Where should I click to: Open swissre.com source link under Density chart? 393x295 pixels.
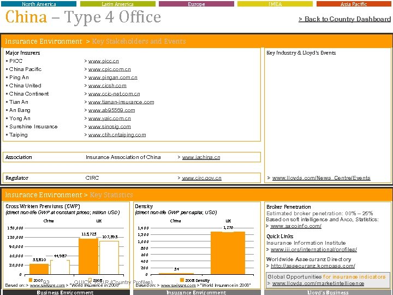(x=178, y=286)
